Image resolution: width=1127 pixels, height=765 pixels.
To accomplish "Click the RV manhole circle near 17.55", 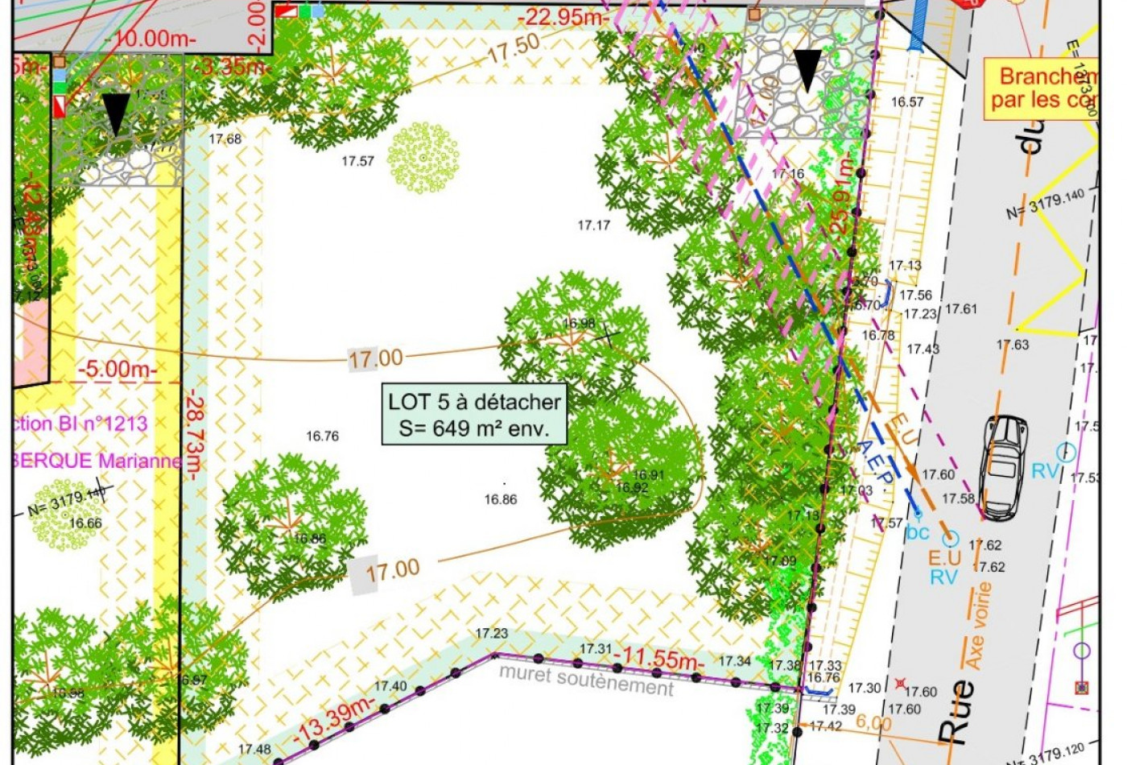I will (x=1067, y=451).
